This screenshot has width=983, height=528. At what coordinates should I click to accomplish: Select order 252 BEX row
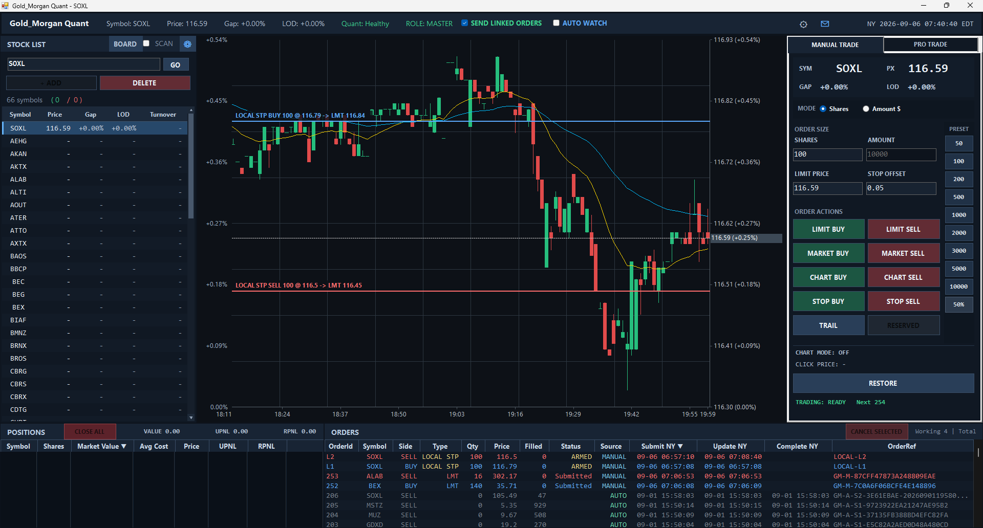coord(649,486)
